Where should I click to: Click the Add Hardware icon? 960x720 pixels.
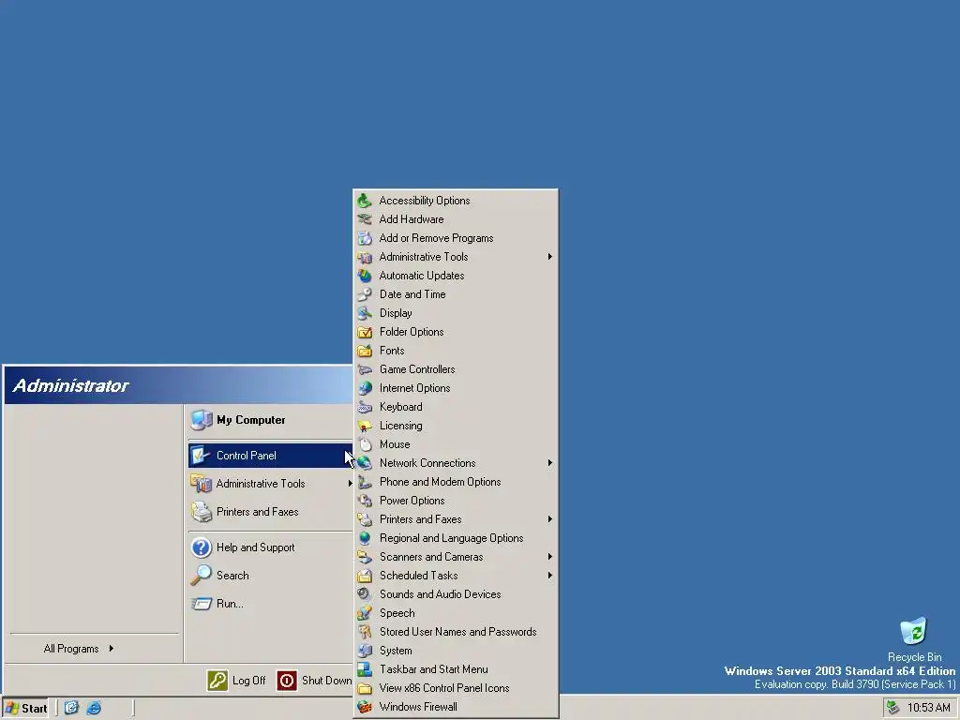[x=365, y=219]
